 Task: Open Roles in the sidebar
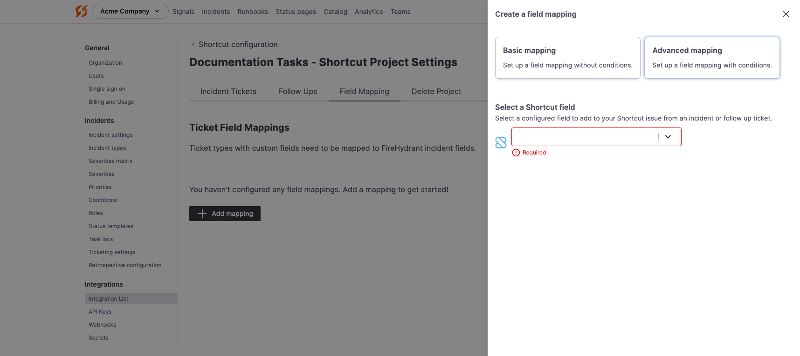click(96, 213)
